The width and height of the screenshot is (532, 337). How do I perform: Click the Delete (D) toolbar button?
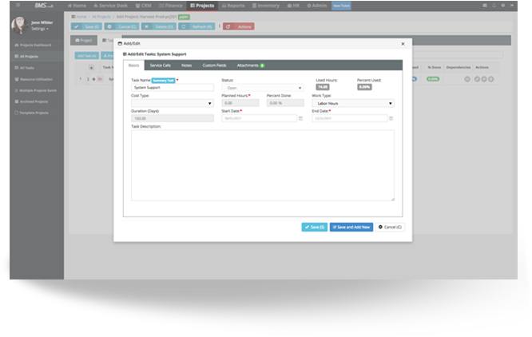159,26
